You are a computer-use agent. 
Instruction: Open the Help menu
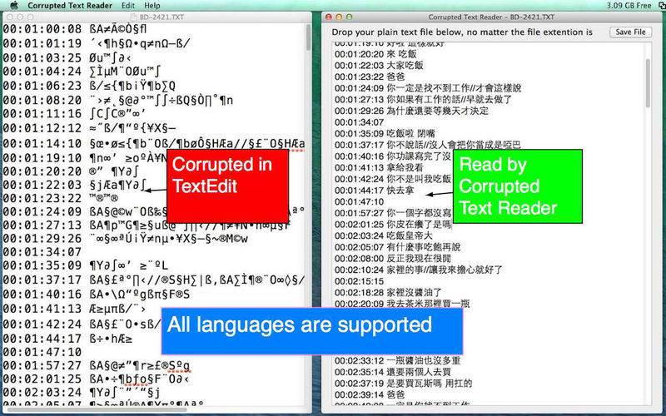(x=152, y=5)
